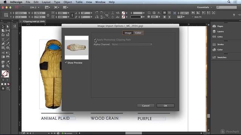This screenshot has height=135, width=241.
Task: Open the Essentials workspace switcher
Action: 204,7
